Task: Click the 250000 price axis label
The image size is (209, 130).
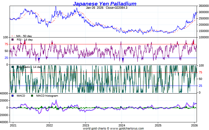Action: click(204, 18)
